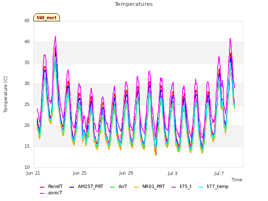The height and width of the screenshot is (201, 268).
Task: Click the 10 y-axis tick label
Action: pyautogui.click(x=27, y=167)
